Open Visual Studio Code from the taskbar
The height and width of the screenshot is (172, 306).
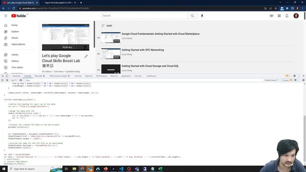(121, 169)
